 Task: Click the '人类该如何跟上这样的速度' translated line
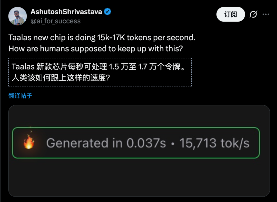61,78
